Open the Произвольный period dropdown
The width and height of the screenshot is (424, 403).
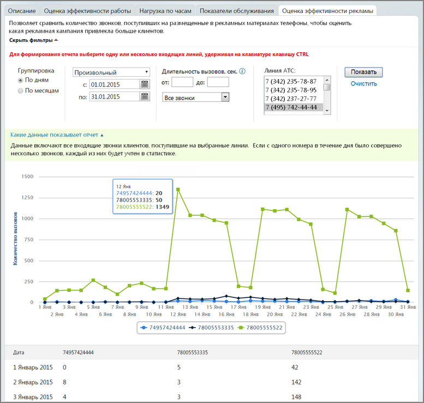(x=111, y=72)
